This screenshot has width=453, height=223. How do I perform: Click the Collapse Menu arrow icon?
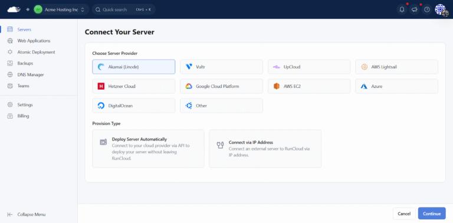(10, 214)
